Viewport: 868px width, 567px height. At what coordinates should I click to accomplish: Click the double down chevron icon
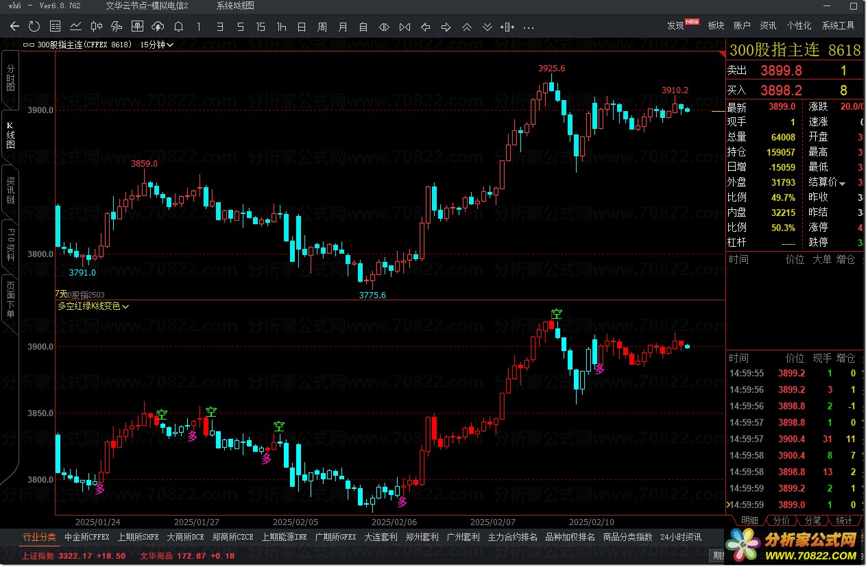coord(487,27)
